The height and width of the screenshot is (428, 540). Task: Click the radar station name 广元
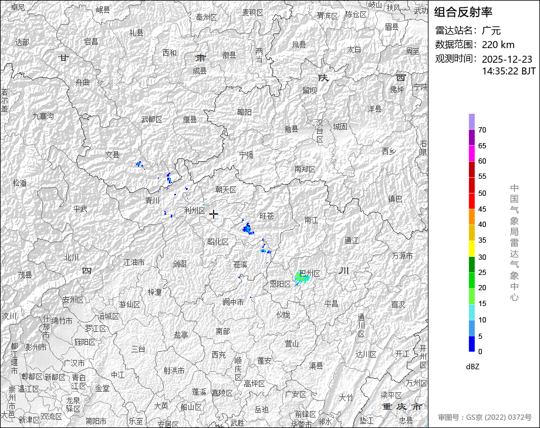[491, 30]
